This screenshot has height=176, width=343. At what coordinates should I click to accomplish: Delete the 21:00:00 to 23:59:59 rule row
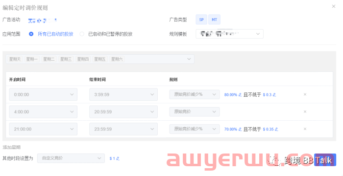tap(305, 129)
